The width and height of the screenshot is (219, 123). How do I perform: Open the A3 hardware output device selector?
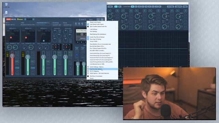[82, 24]
